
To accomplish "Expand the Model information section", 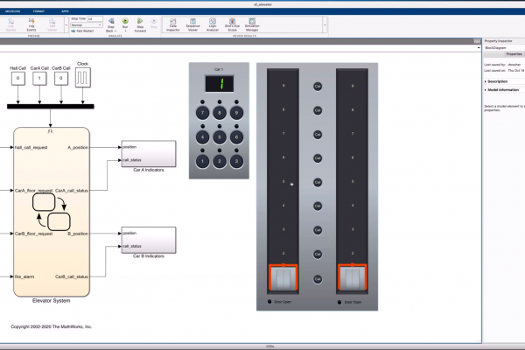I will tap(505, 90).
